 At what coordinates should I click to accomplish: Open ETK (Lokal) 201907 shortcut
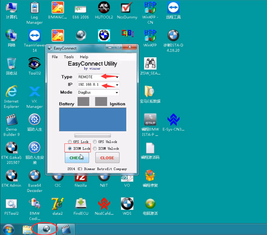pos(11,153)
